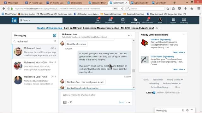Open message send options ellipsis
This screenshot has height=113, width=202.
point(128,102)
